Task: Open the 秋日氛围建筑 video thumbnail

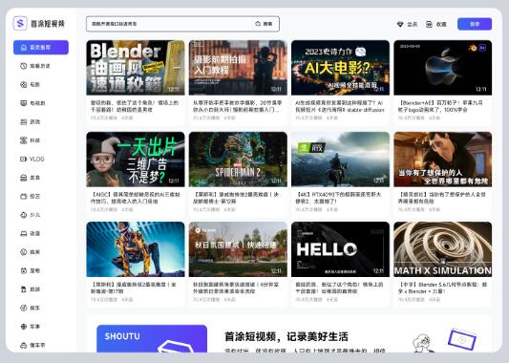Action: pos(238,249)
